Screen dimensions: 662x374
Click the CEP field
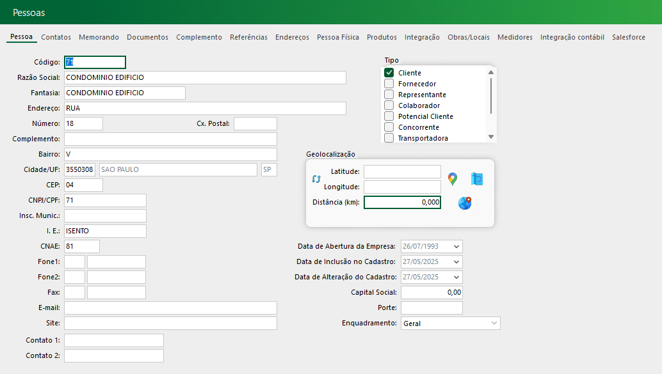(83, 185)
